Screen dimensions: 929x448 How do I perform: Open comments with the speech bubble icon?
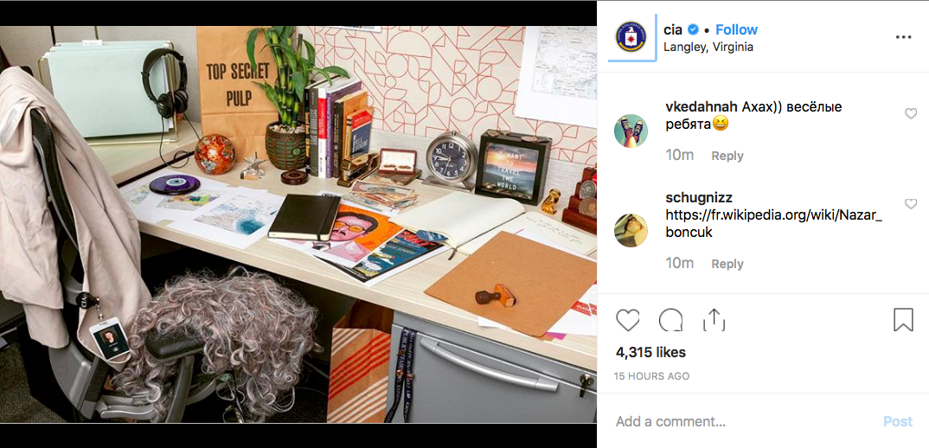click(x=670, y=320)
